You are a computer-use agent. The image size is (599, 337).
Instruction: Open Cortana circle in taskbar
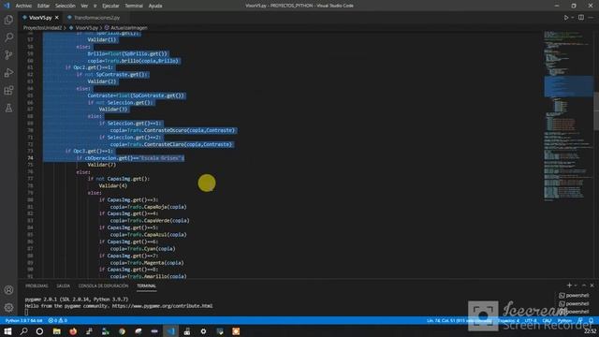[39, 331]
